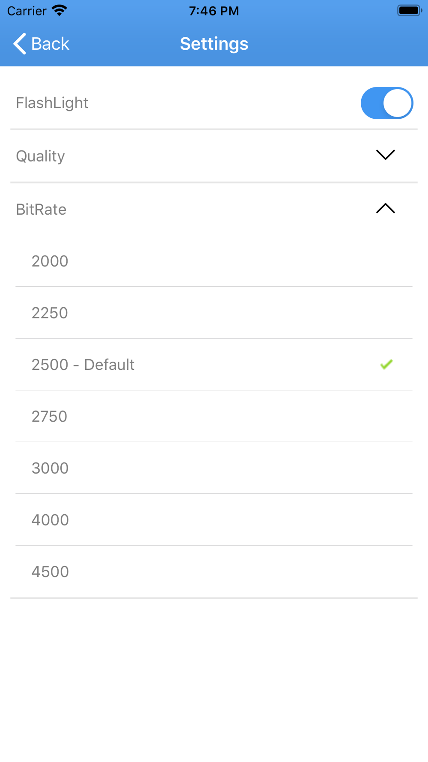The height and width of the screenshot is (762, 428).
Task: Open the Quality dropdown row label
Action: (x=41, y=156)
